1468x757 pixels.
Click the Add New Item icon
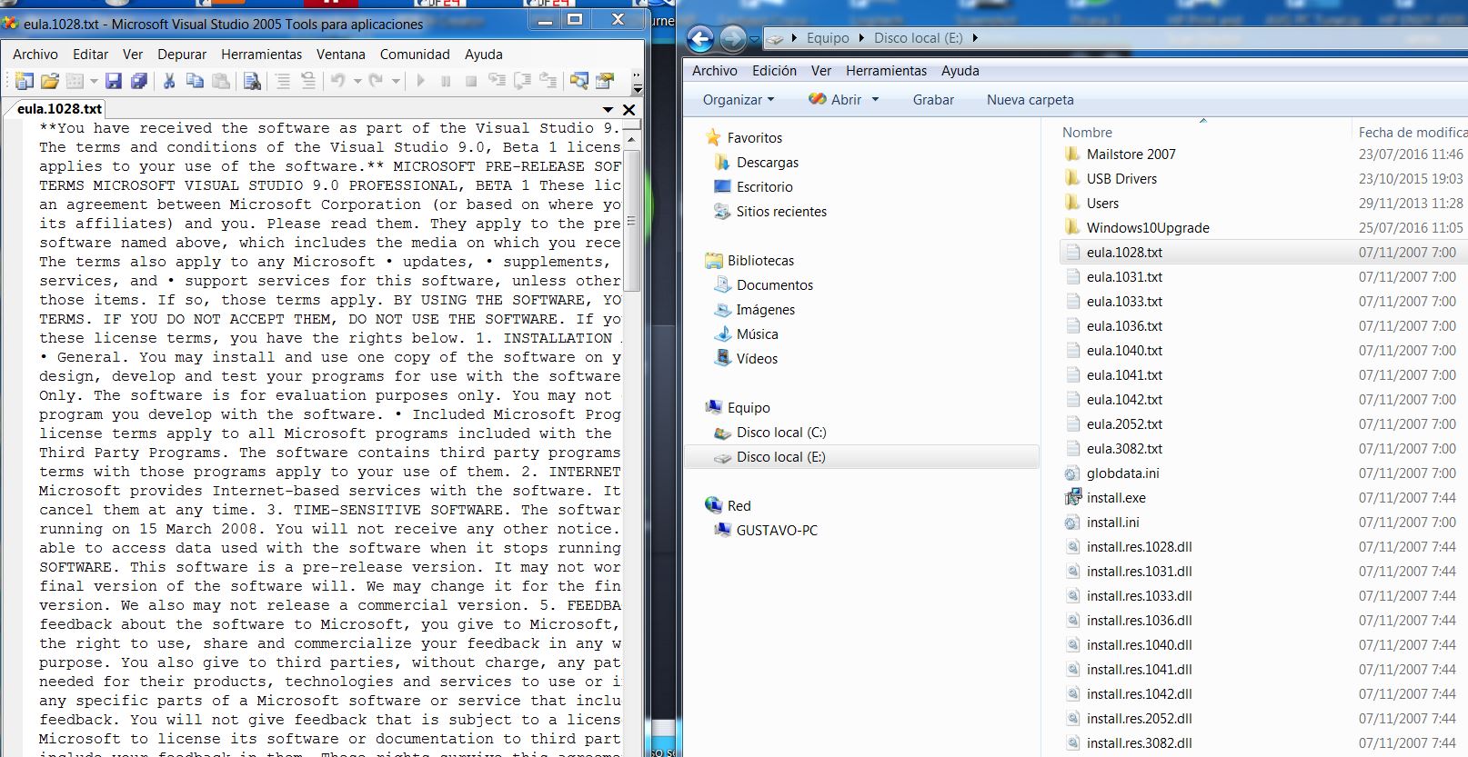tap(75, 81)
